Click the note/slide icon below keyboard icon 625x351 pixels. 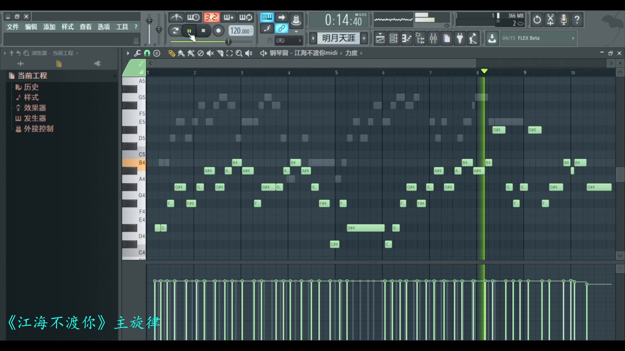click(267, 28)
